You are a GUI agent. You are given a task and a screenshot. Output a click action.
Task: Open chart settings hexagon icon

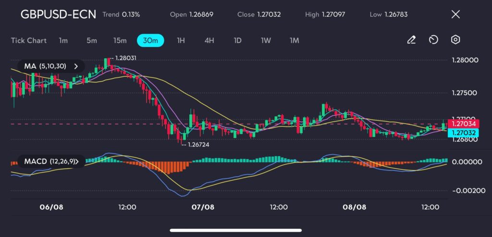tap(455, 40)
